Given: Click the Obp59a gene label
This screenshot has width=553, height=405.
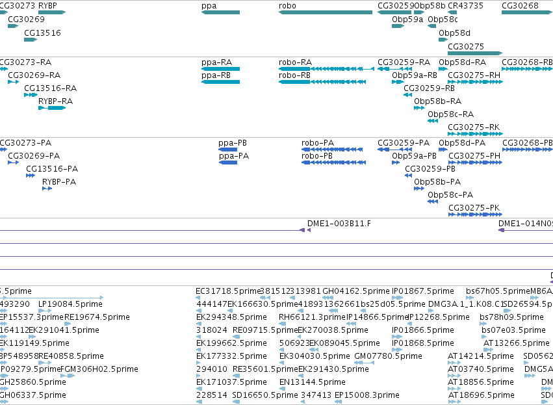Looking at the screenshot, I should tap(407, 19).
